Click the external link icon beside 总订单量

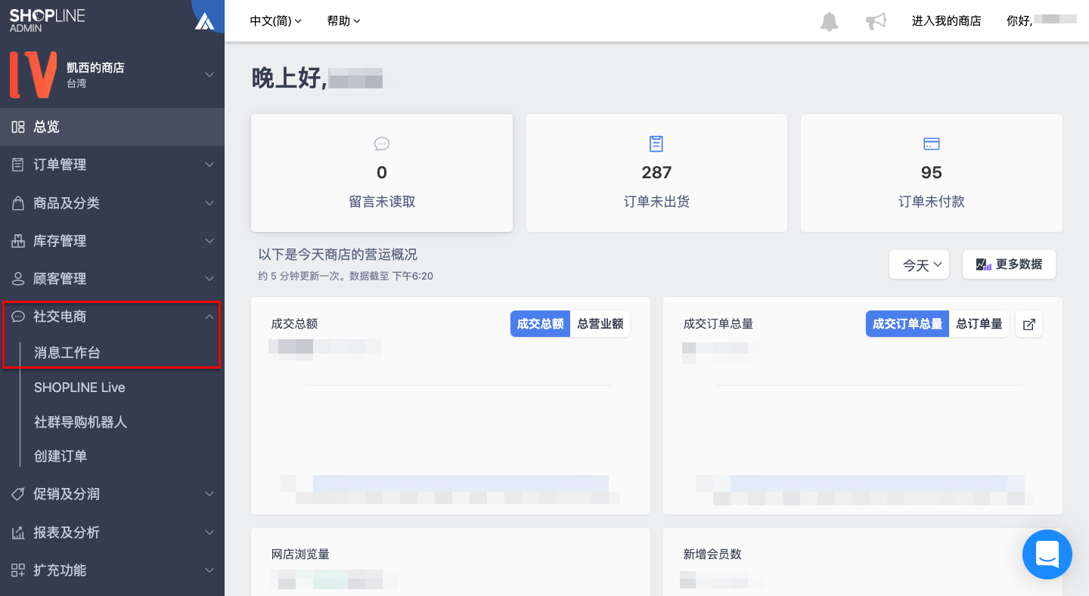coord(1028,324)
